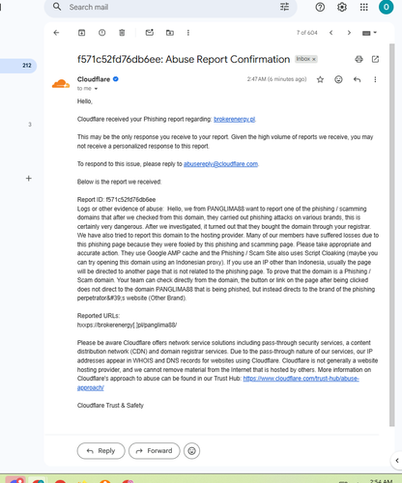Viewport: 402px width, 483px height.
Task: Click the 2:47 AM timestamp
Action: pos(276,79)
